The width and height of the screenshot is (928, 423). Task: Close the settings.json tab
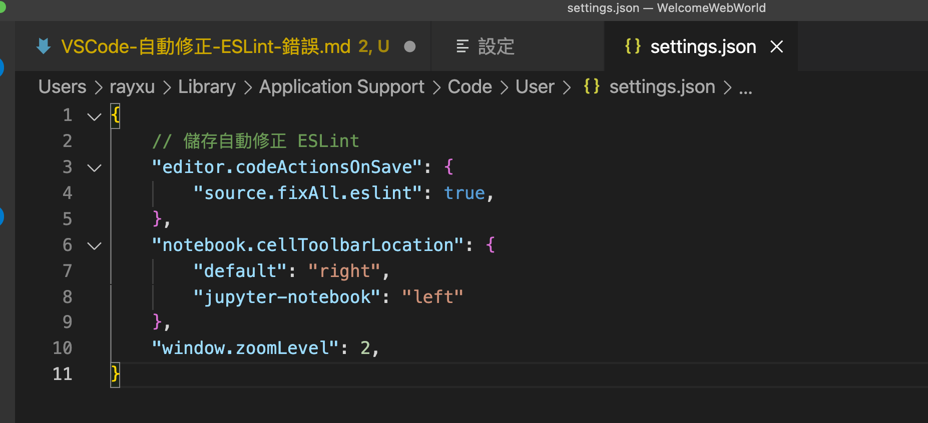tap(776, 46)
